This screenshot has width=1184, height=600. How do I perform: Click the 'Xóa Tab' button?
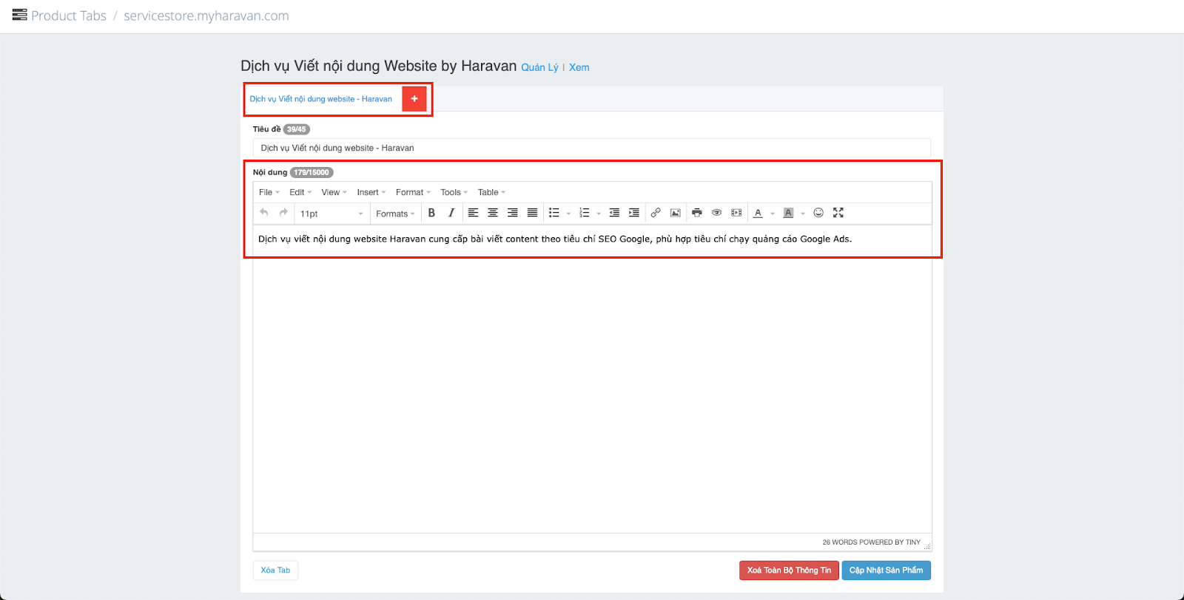pos(275,570)
